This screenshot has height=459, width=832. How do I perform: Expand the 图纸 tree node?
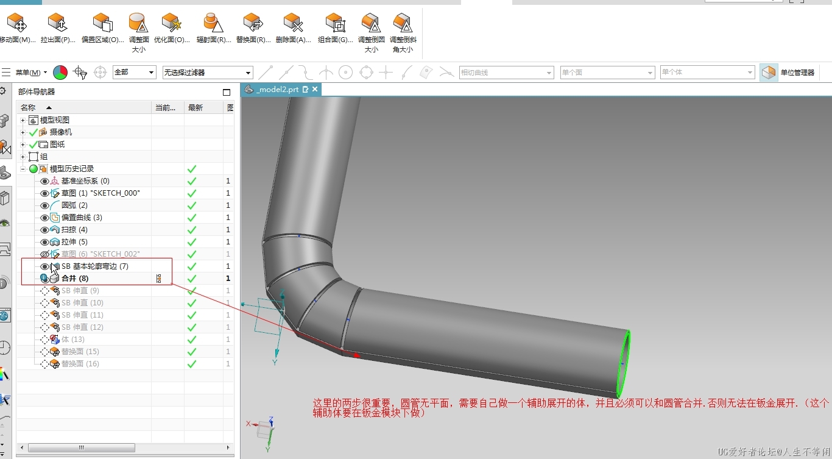click(x=23, y=144)
